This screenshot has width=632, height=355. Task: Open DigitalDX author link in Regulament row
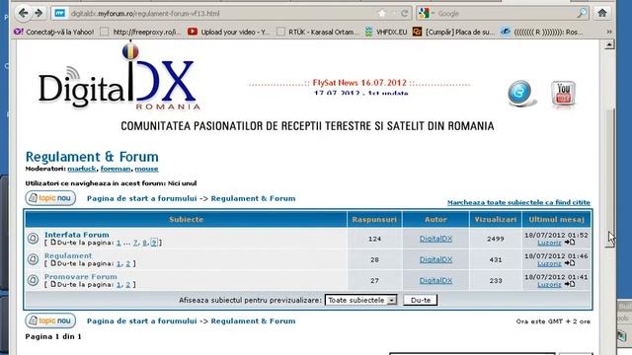click(x=435, y=259)
